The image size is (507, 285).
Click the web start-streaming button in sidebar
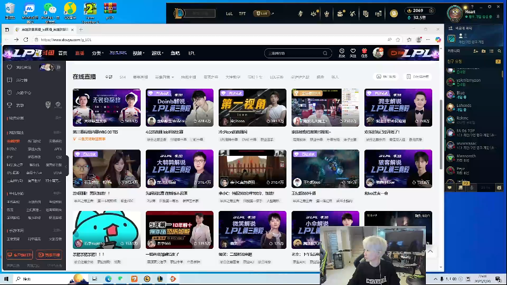tap(49, 255)
